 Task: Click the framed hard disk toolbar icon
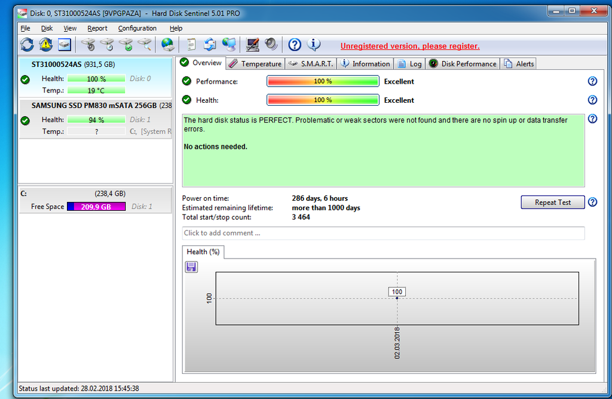65,44
